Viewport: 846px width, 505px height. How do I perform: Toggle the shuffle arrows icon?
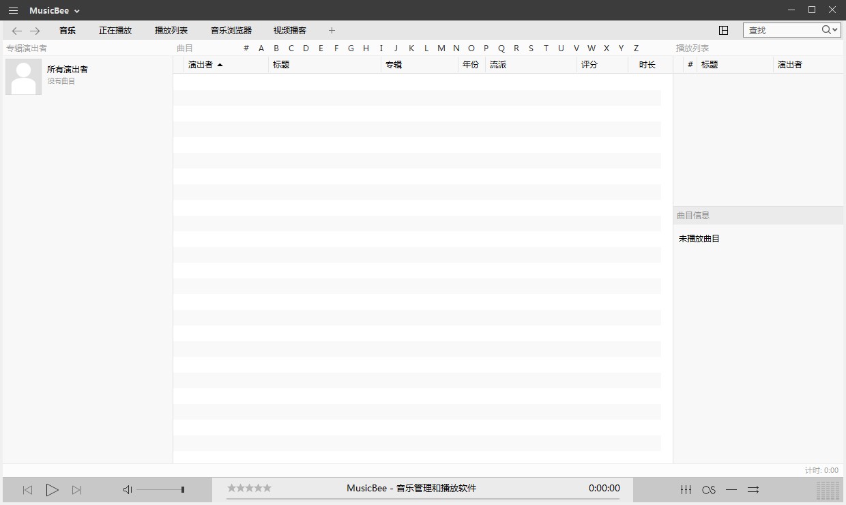pyautogui.click(x=753, y=490)
